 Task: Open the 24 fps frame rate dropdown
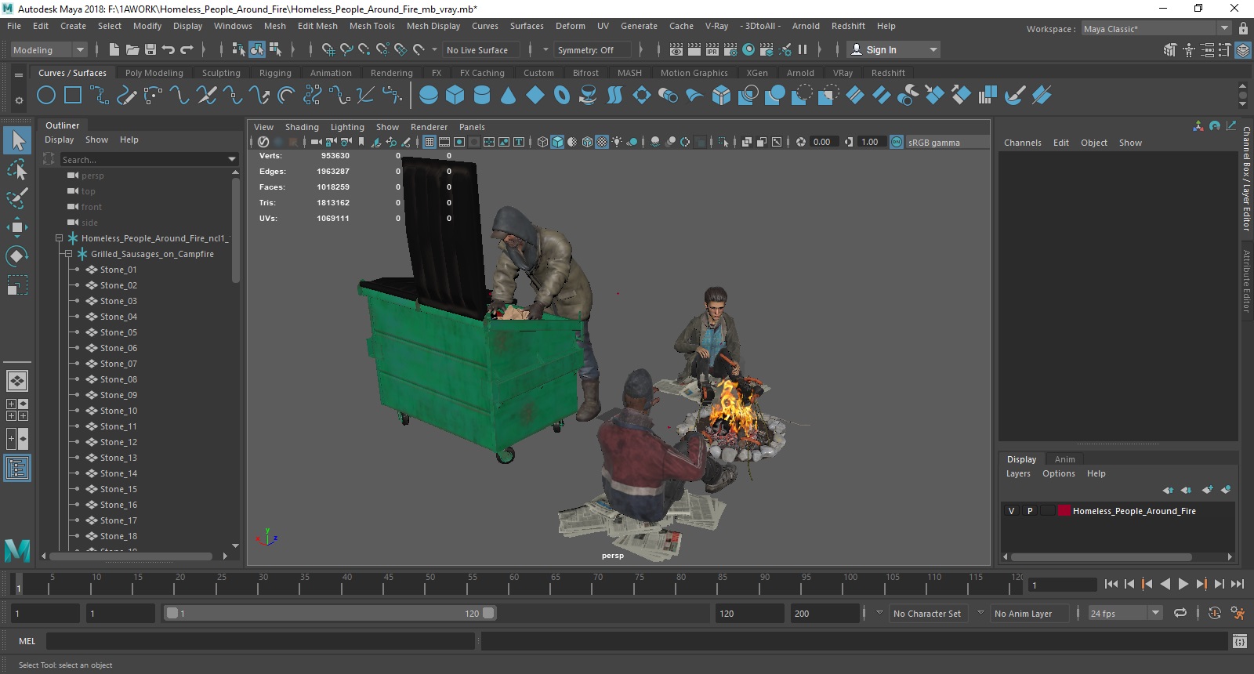1125,613
